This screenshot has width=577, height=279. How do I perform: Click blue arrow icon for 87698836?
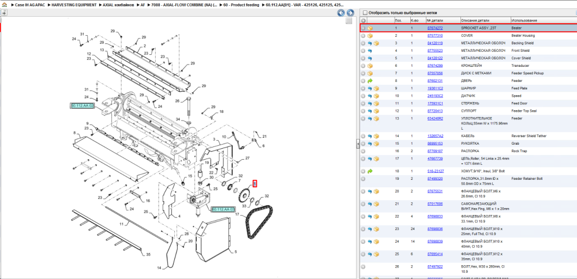pyautogui.click(x=370, y=229)
